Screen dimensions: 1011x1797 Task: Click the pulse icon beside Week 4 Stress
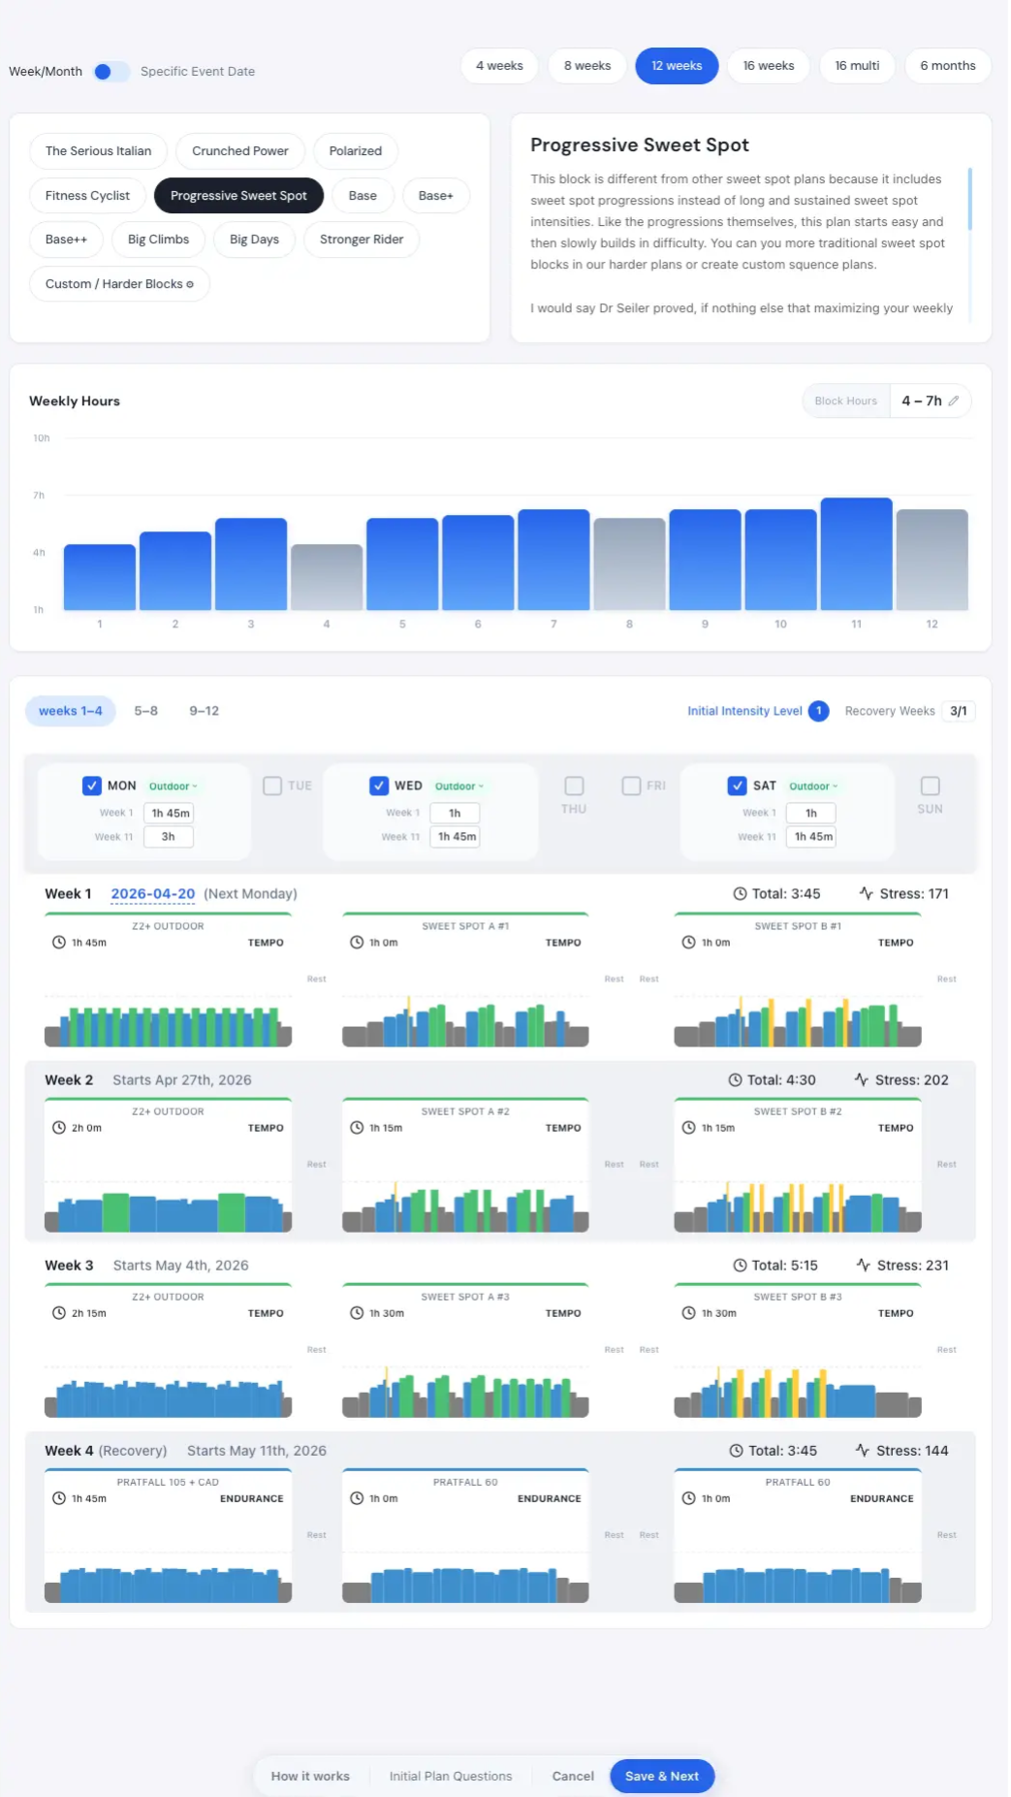click(x=862, y=1451)
